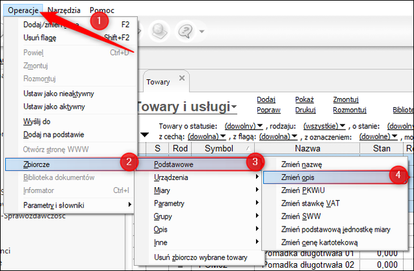Open oznaczenie filter (dowolne) dropdown
This screenshot has height=271, width=414.
(379, 137)
